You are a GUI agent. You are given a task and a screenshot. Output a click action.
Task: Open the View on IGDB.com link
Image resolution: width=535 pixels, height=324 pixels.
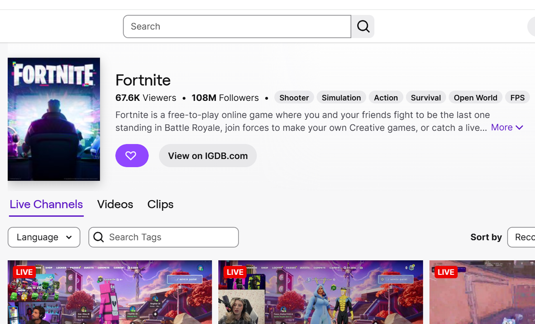coord(208,156)
